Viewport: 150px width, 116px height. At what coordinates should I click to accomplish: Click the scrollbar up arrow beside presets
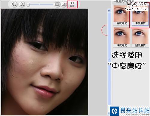click(109, 10)
